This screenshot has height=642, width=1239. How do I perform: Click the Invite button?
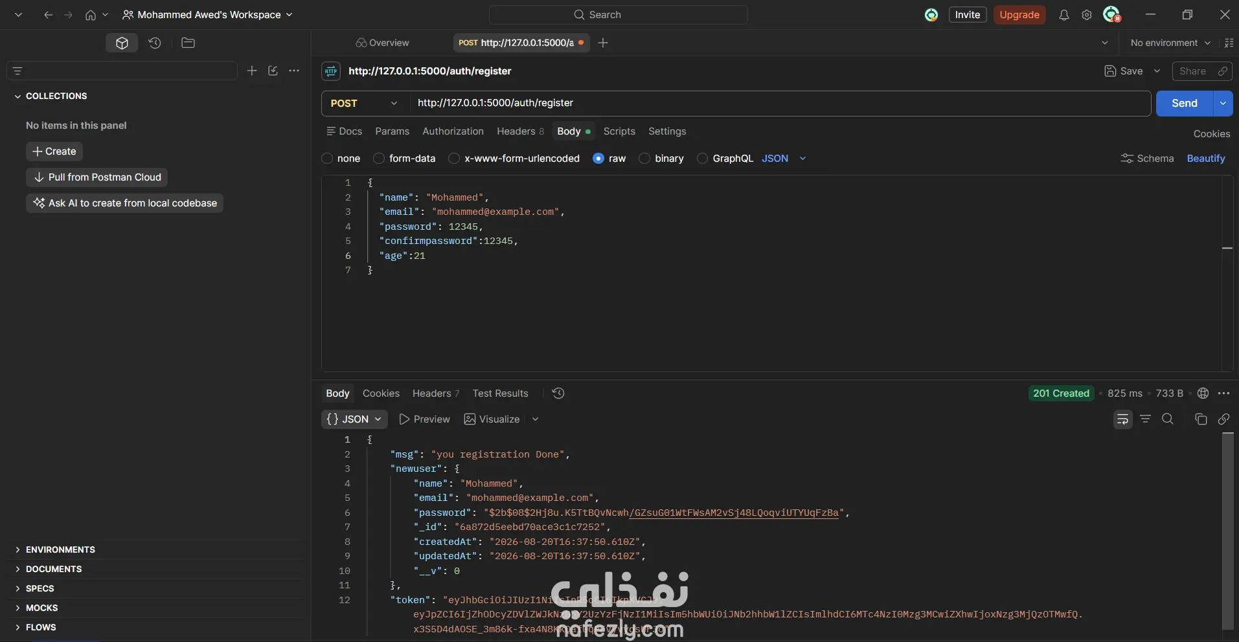[x=968, y=15]
